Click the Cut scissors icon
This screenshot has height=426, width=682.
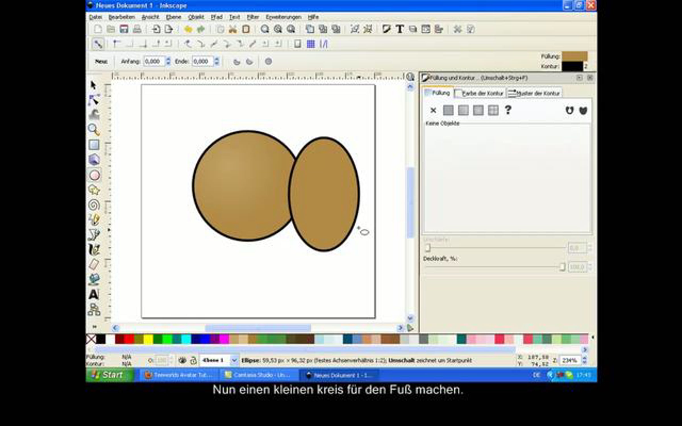coord(233,29)
